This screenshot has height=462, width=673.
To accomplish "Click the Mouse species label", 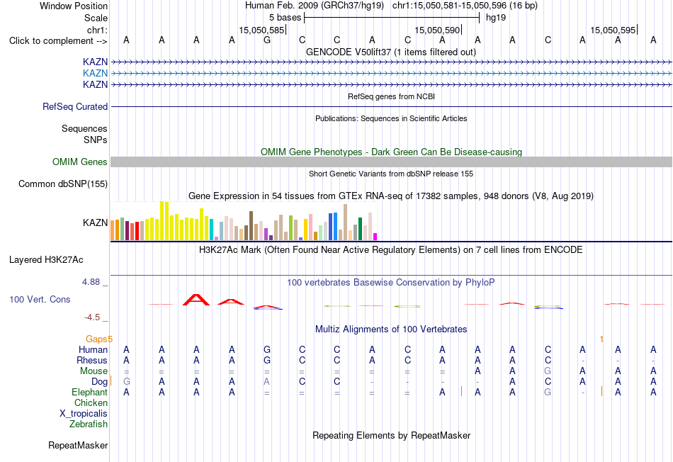I will coord(94,371).
